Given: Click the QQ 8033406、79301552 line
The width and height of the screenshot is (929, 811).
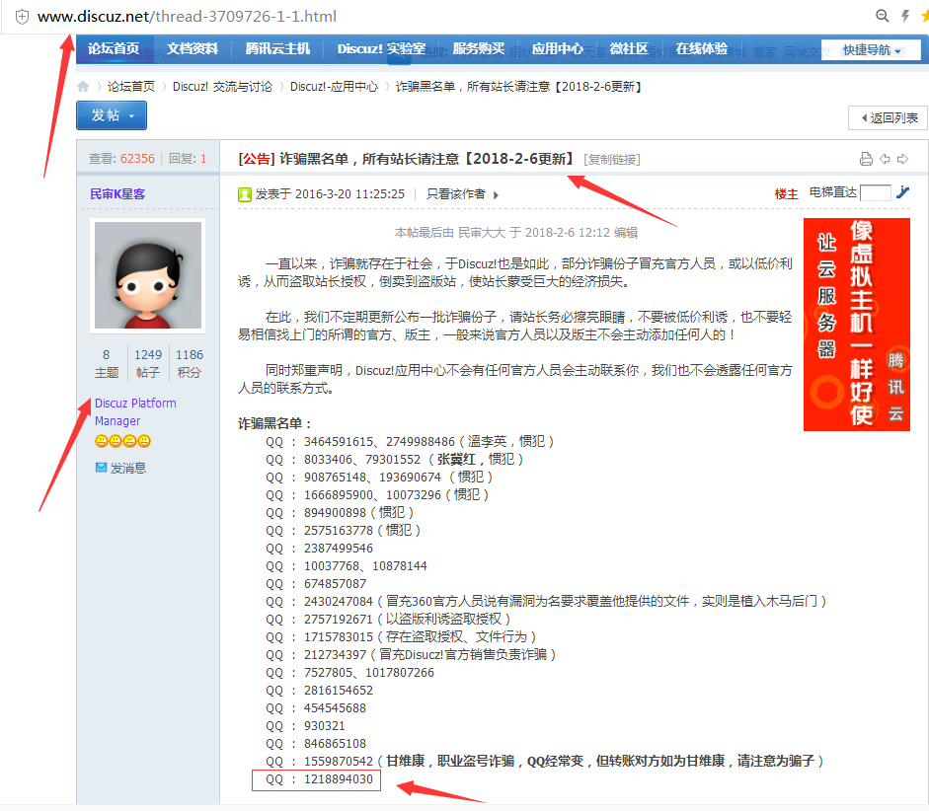Looking at the screenshot, I should point(395,460).
